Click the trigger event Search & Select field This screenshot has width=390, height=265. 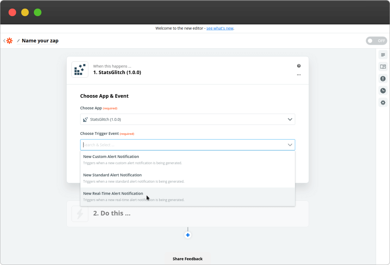point(188,145)
